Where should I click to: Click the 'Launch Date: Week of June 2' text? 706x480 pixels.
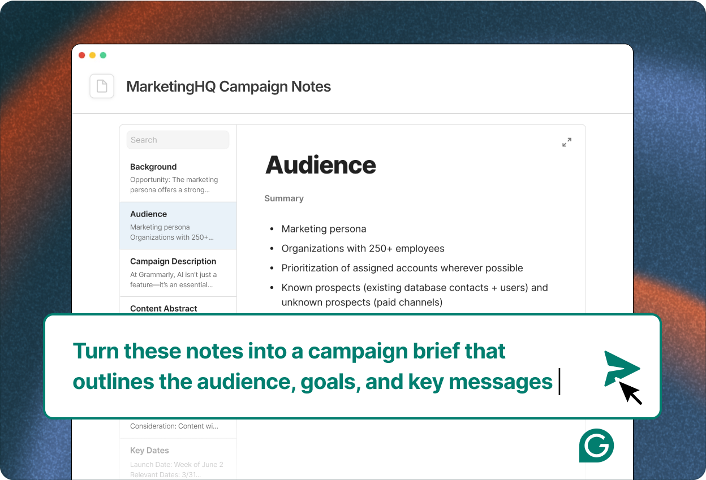176,465
